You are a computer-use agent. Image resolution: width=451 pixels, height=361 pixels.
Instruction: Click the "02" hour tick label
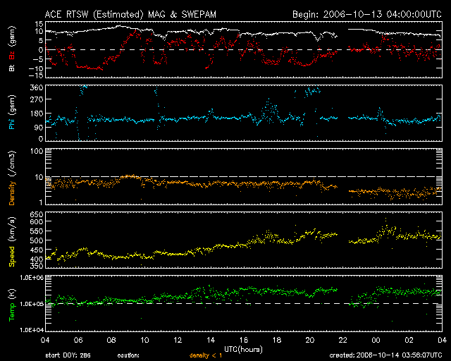point(409,340)
